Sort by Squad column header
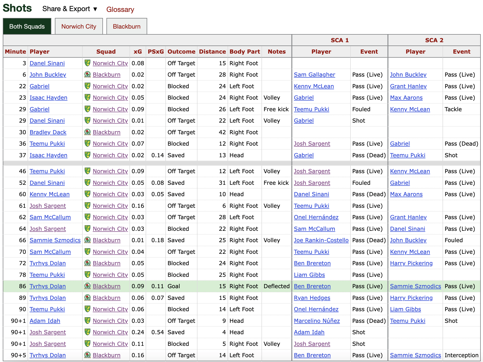483x362 pixels. 106,52
